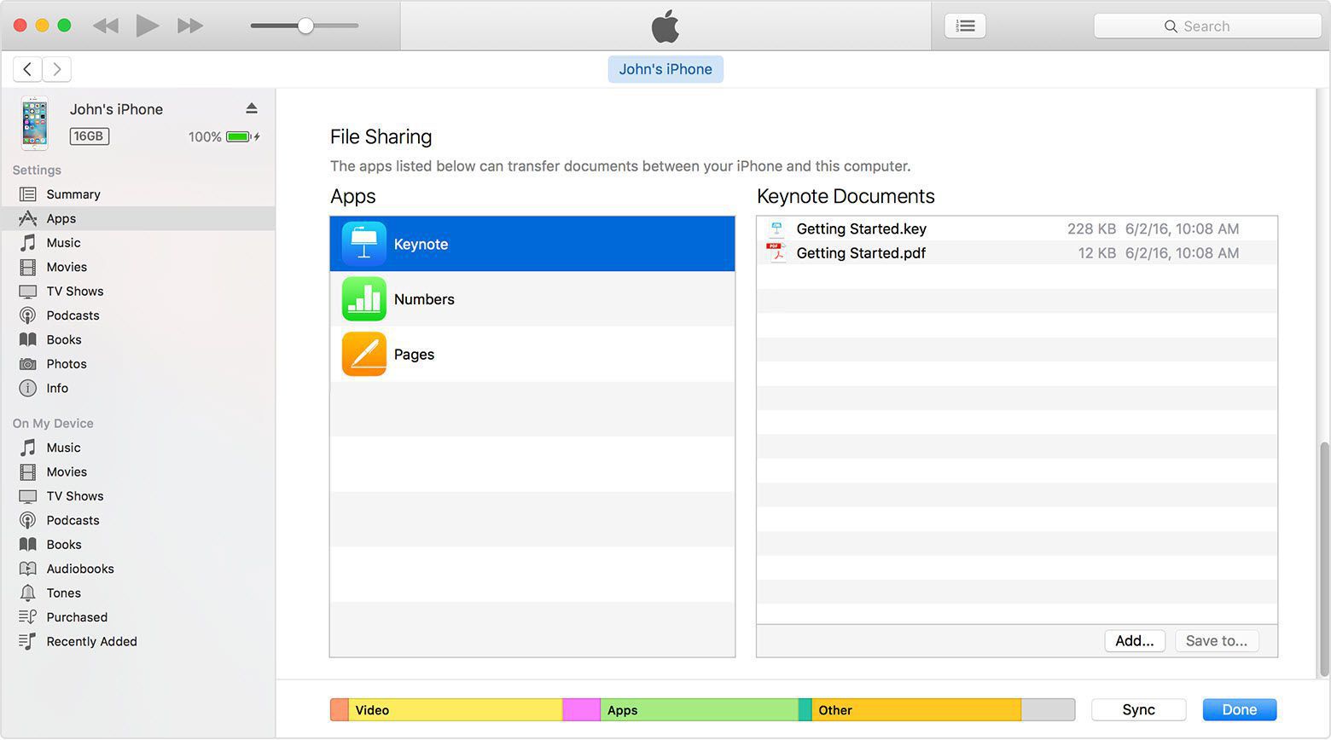Viewport: 1331px width, 740px height.
Task: Click the vertical scrollbar on right edge
Action: (1323, 558)
